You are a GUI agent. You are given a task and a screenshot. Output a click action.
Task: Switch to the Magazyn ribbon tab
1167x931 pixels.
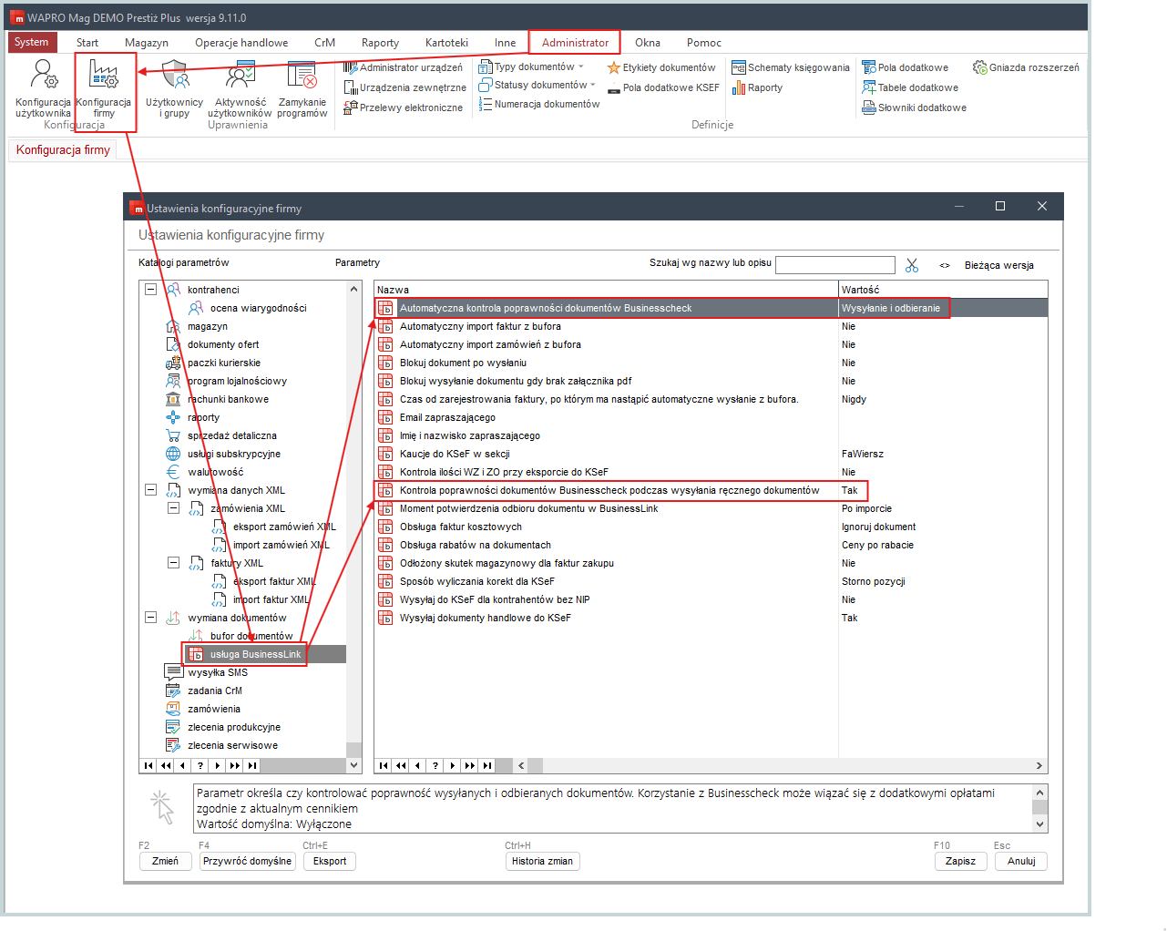coord(147,43)
